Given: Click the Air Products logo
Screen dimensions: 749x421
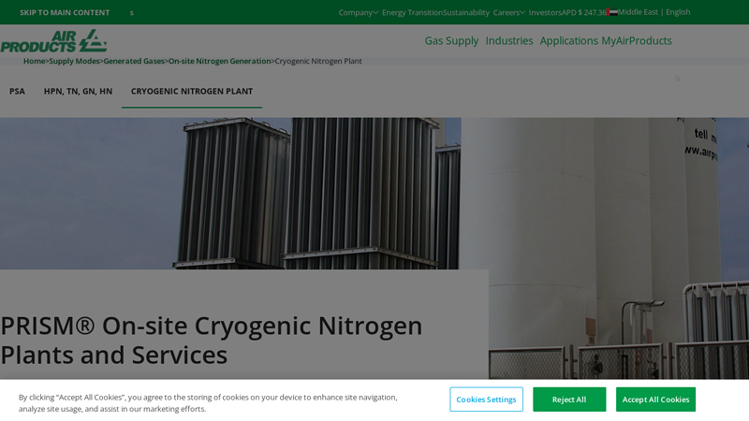Looking at the screenshot, I should [x=53, y=41].
